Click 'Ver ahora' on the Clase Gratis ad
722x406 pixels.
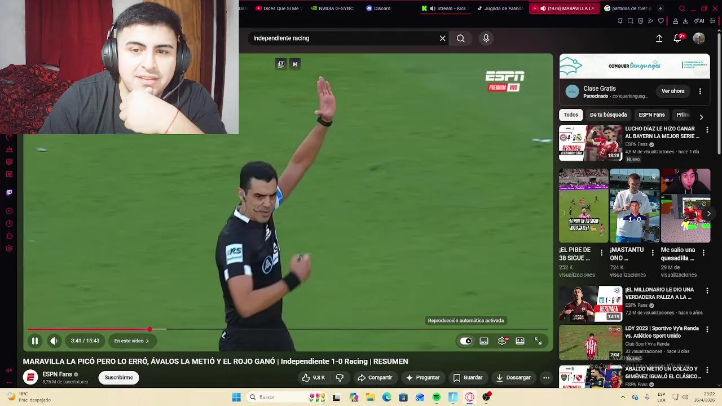[x=673, y=91]
